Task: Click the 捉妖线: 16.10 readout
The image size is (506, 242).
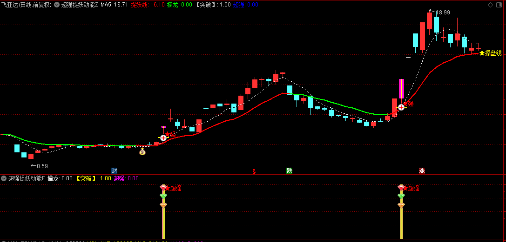Action: pos(148,5)
